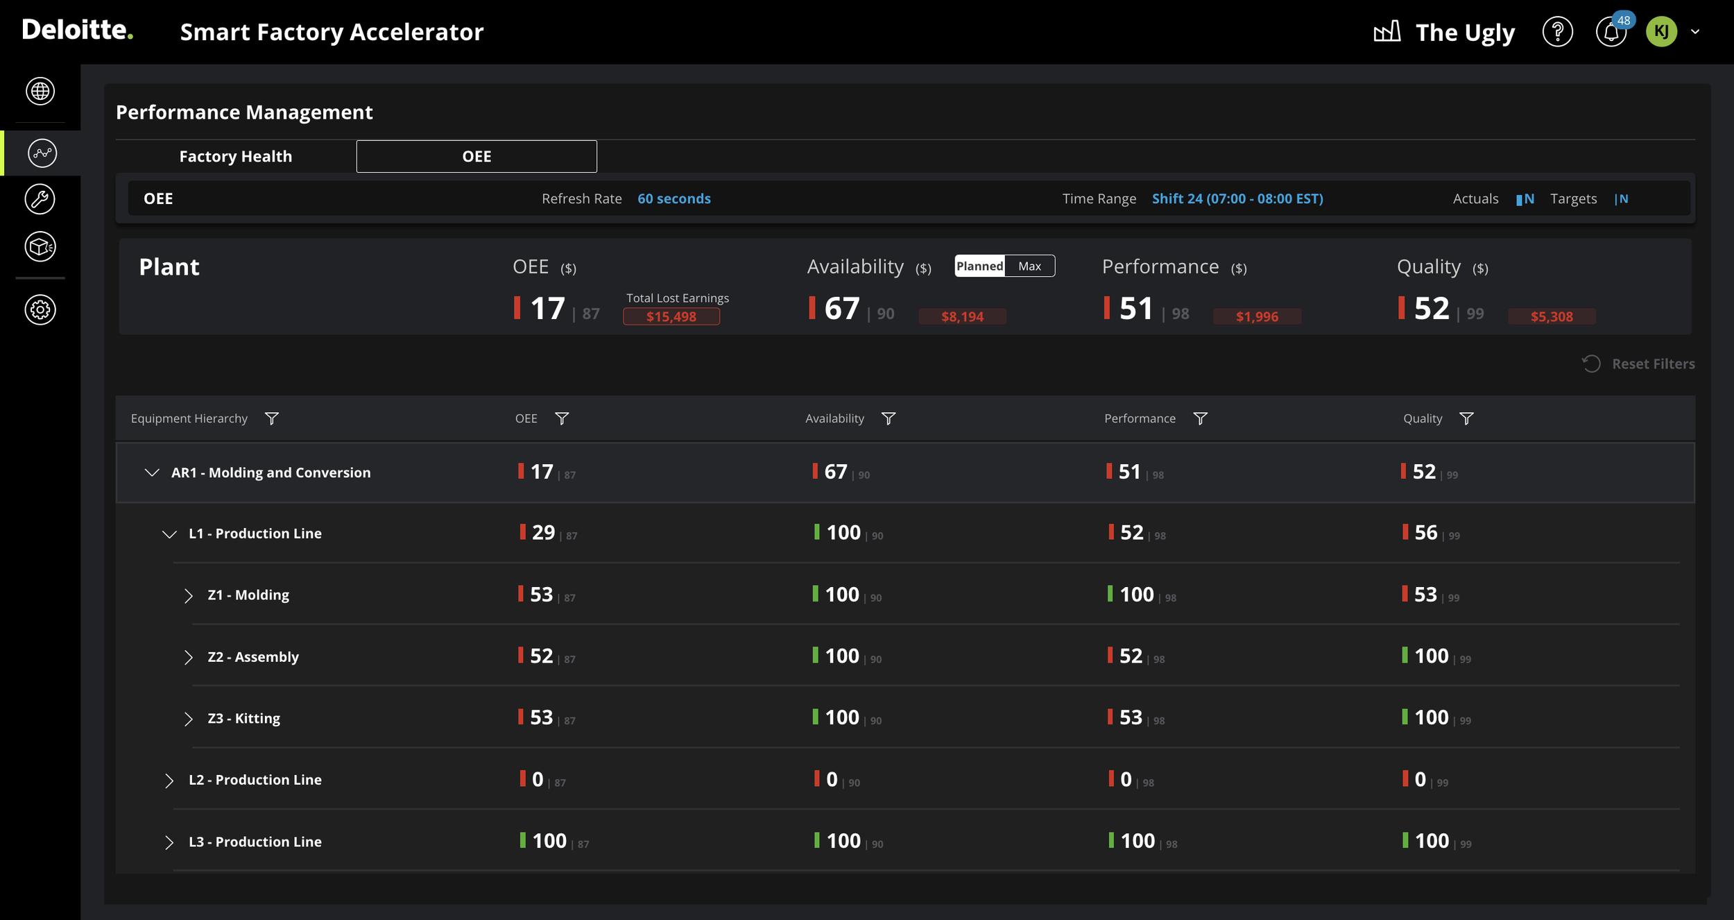Image resolution: width=1734 pixels, height=920 pixels.
Task: Click the Quality column filter icon
Action: pos(1466,418)
